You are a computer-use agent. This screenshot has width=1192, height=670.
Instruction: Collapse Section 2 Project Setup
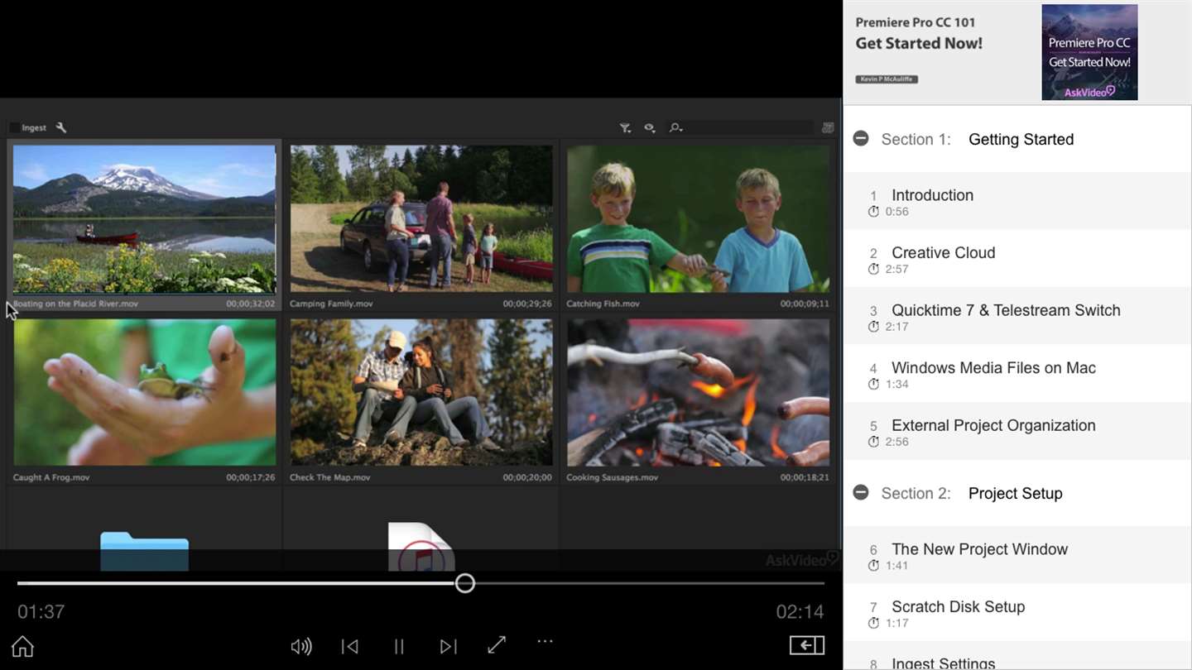861,492
